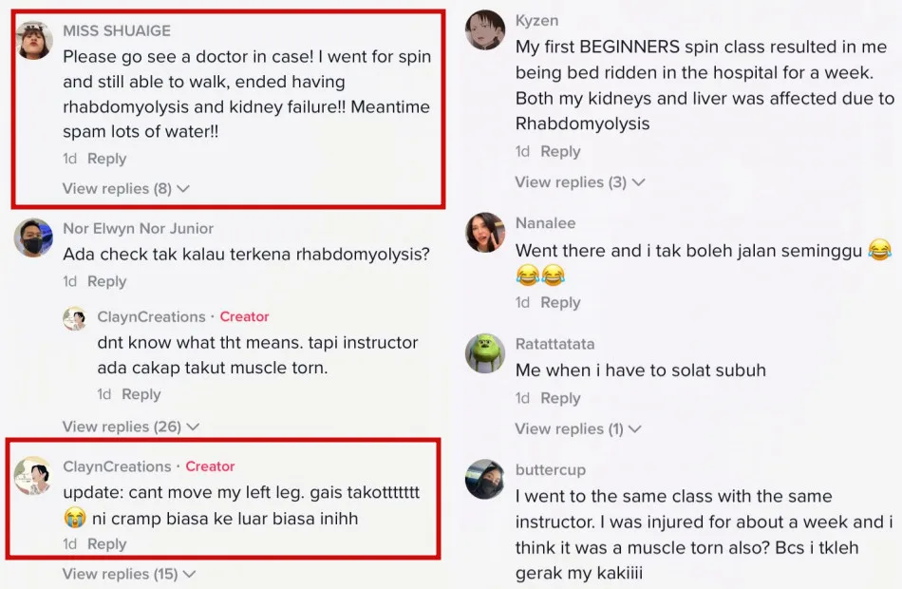Image resolution: width=902 pixels, height=589 pixels.
Task: Reply to Nanalee's comment
Action: click(x=560, y=302)
